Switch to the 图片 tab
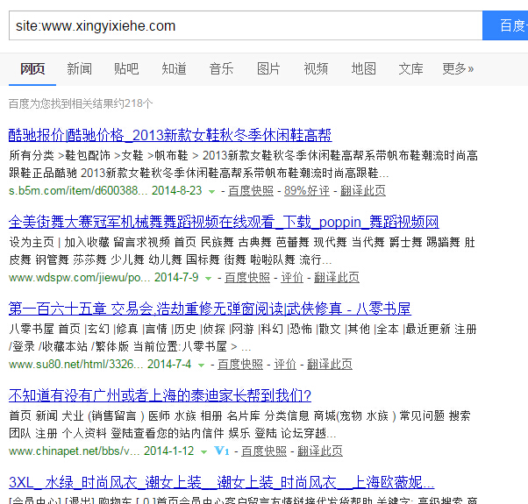The width and height of the screenshot is (528, 504). pyautogui.click(x=268, y=69)
